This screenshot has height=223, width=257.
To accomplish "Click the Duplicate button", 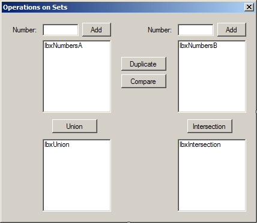I will (x=144, y=64).
